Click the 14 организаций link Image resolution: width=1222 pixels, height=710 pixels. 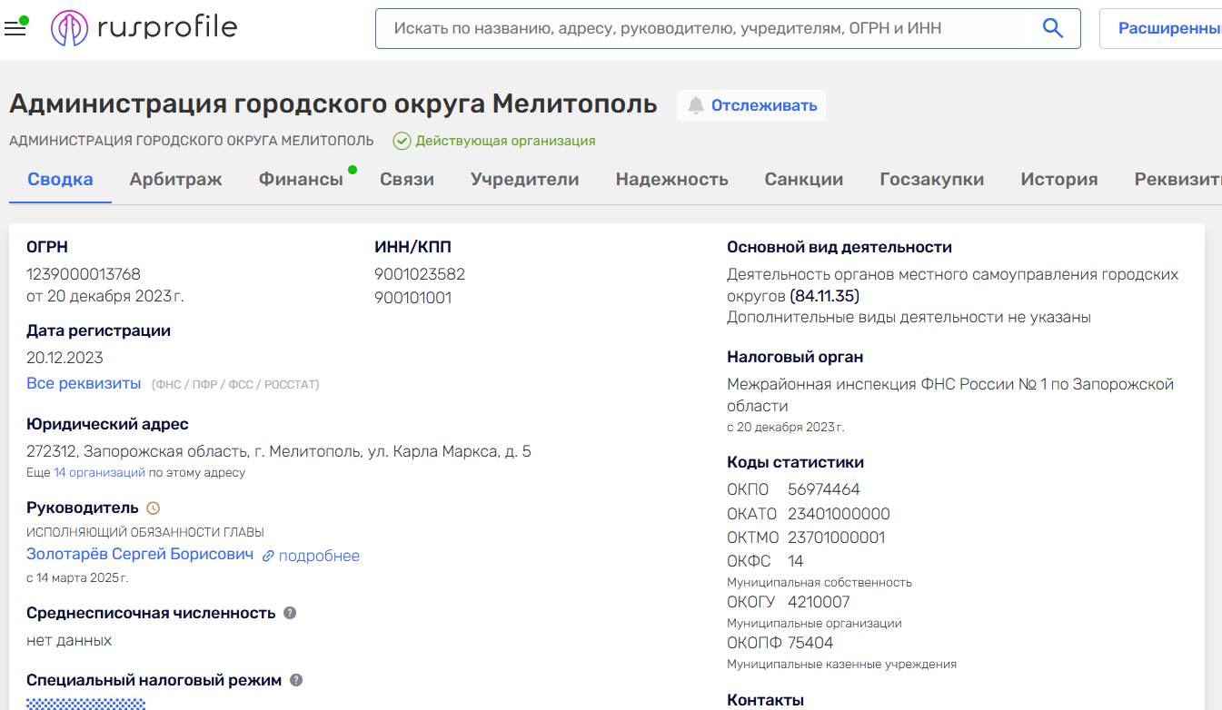pos(99,472)
